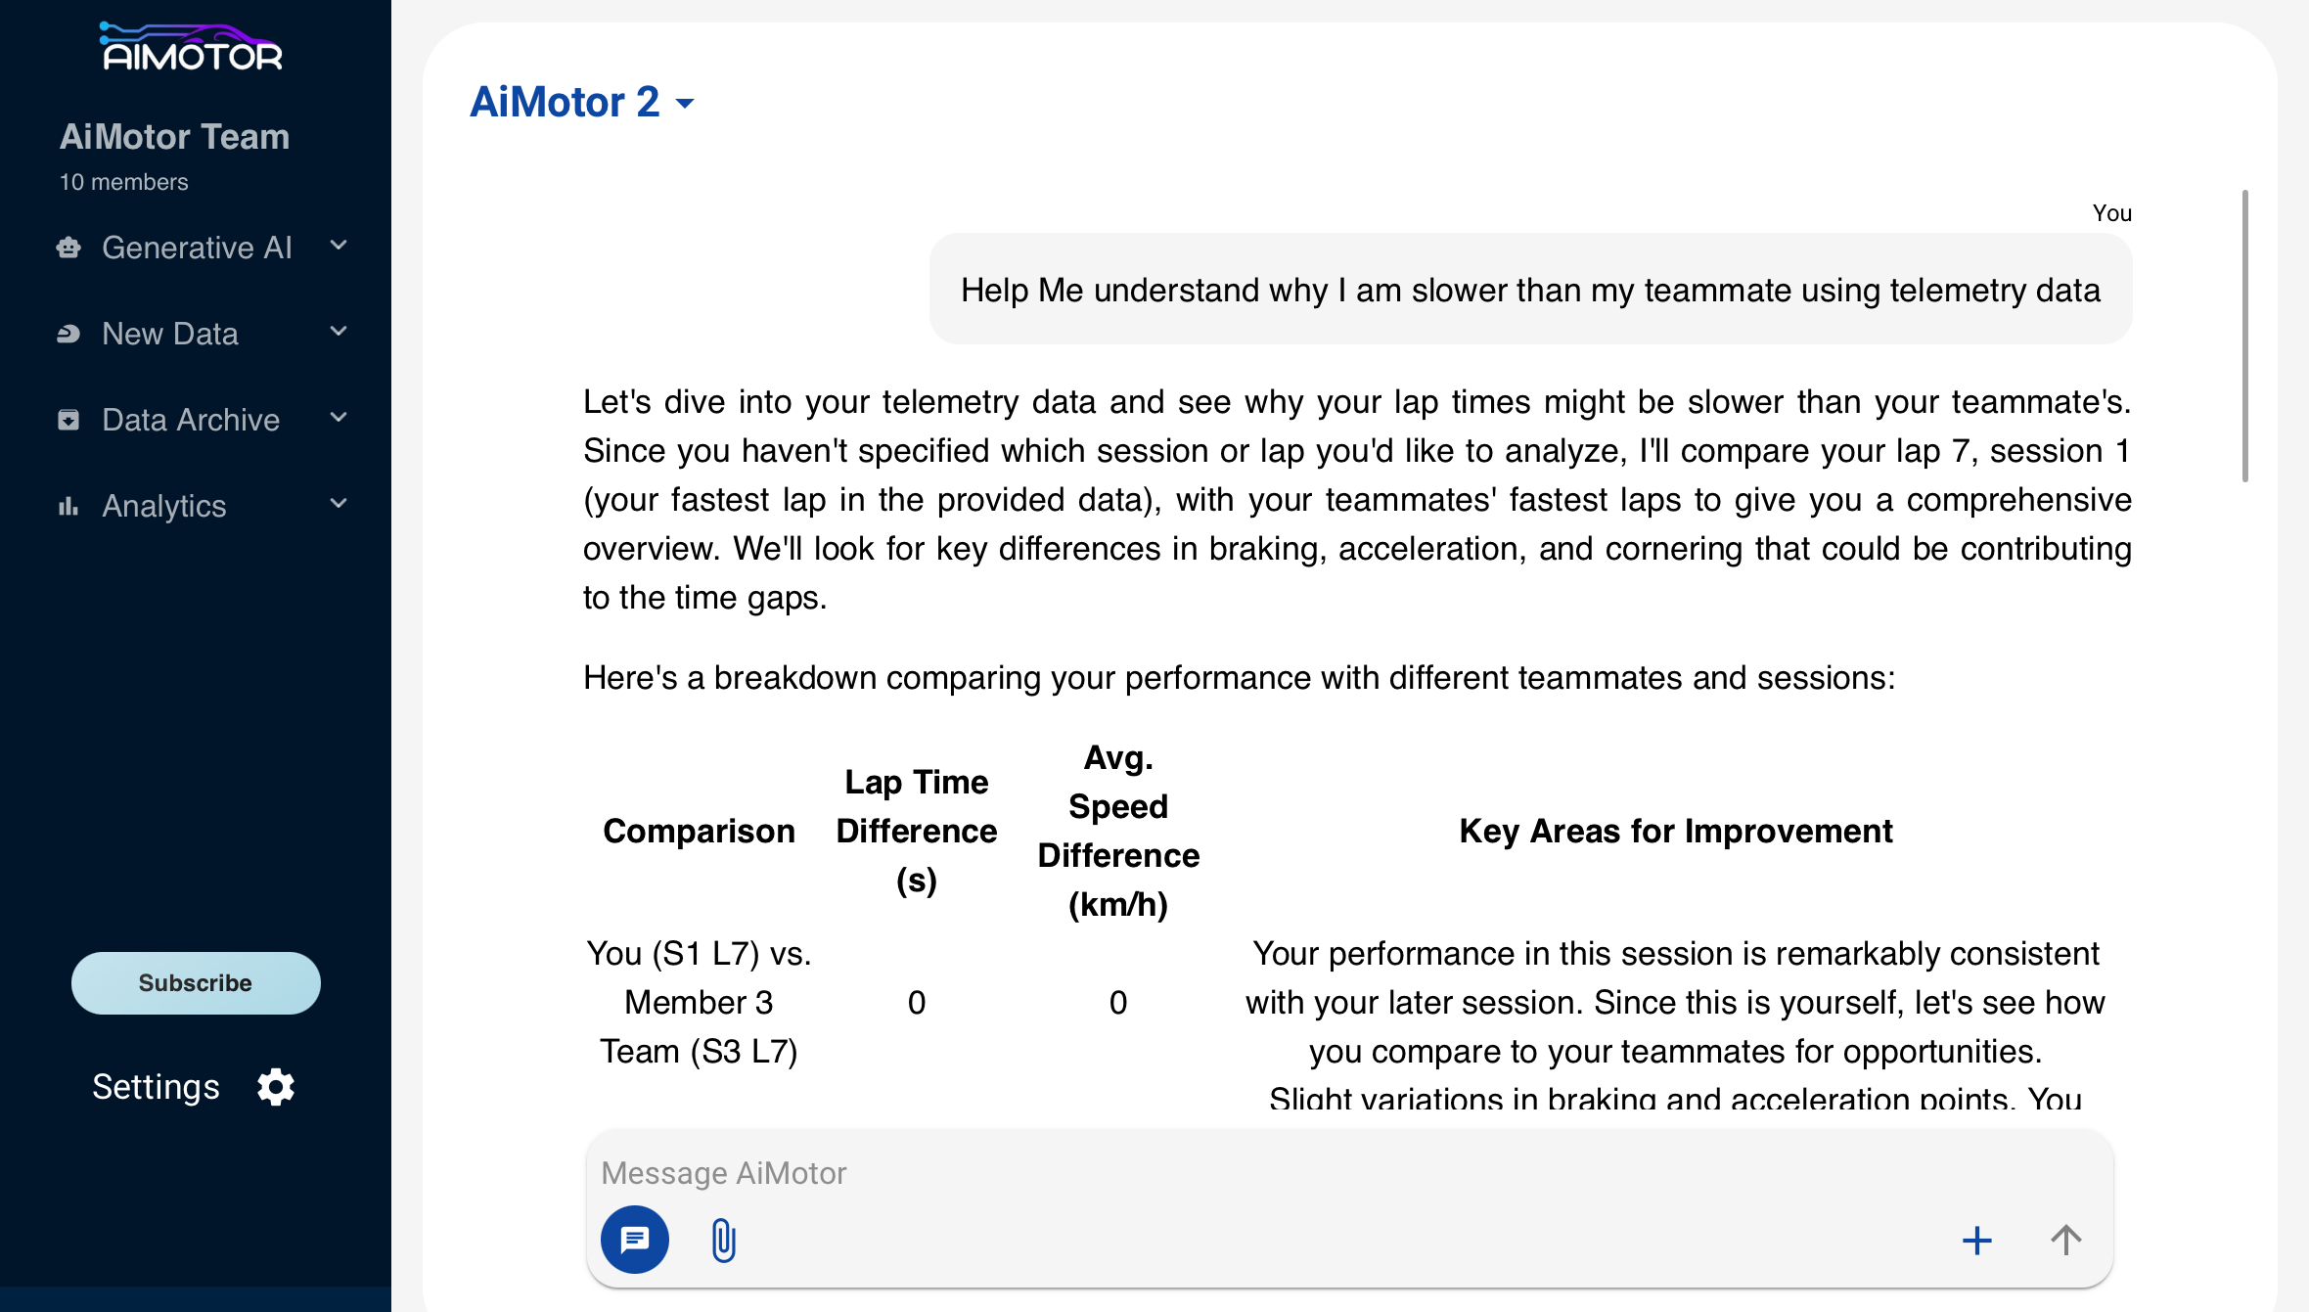Viewport: 2309px width, 1312px height.
Task: Send message with the up arrow
Action: tap(2065, 1240)
